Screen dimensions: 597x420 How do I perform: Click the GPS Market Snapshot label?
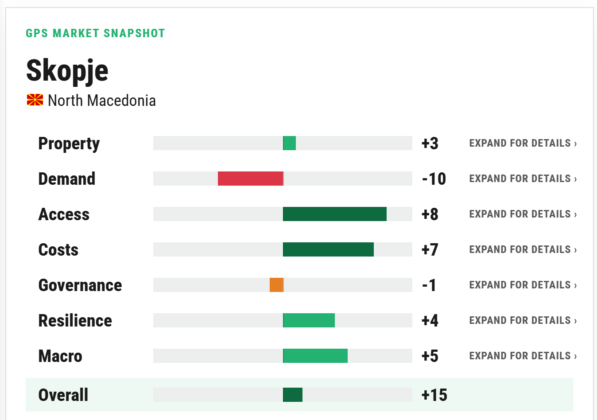tap(95, 33)
